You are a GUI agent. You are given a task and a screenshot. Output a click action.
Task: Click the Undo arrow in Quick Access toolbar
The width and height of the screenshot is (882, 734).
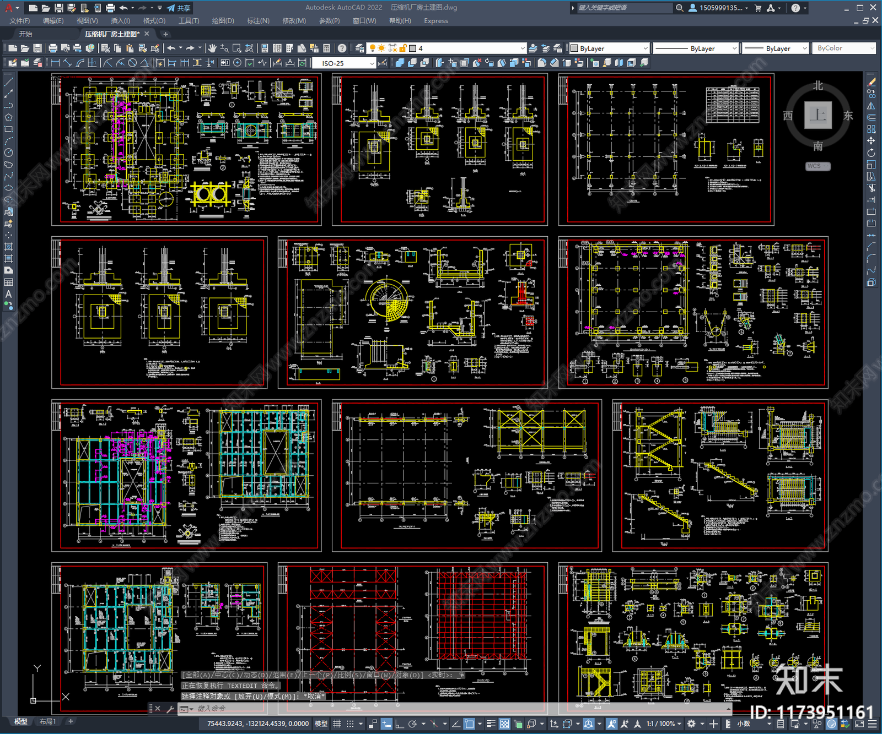[x=123, y=8]
